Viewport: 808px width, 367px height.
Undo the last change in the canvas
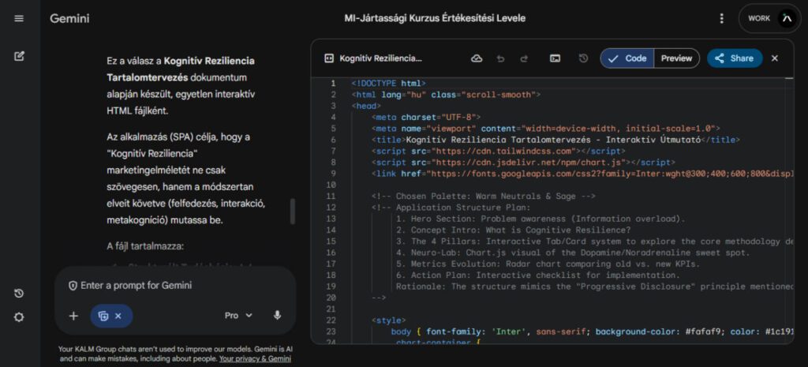(x=500, y=58)
